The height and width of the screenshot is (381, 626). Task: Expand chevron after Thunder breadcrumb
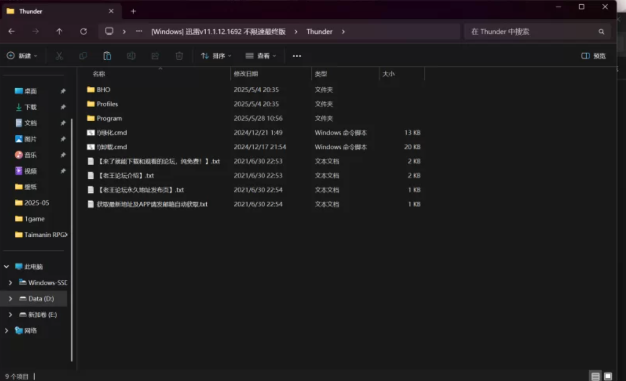click(x=343, y=31)
